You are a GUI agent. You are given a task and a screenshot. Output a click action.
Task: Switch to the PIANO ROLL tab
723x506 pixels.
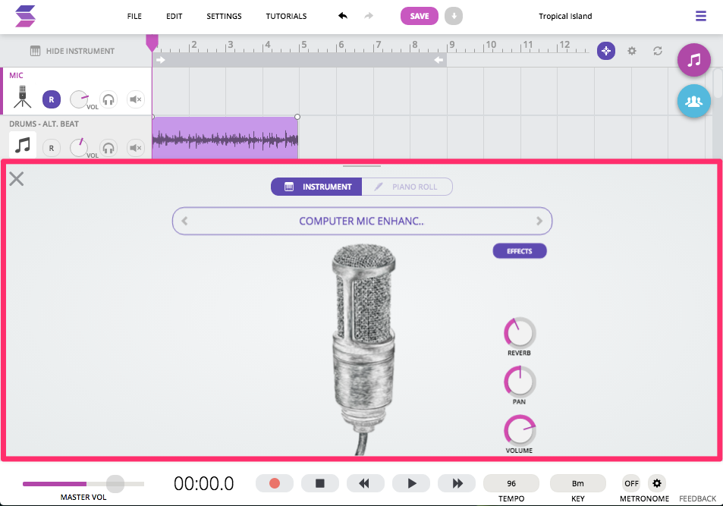click(x=407, y=187)
